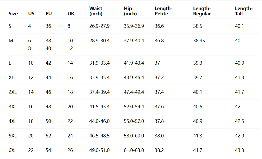Click the UK column header
This screenshot has height=159, width=262.
pyautogui.click(x=71, y=14)
